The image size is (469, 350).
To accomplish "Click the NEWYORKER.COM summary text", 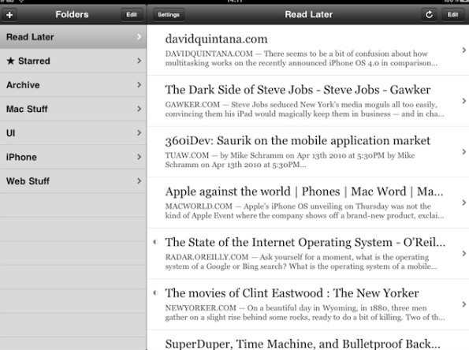I will 305,313.
